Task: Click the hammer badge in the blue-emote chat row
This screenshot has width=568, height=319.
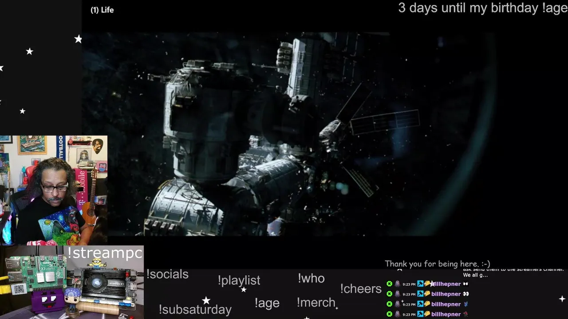Action: click(420, 304)
